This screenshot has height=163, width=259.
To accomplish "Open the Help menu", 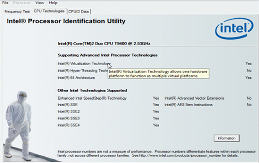I will click(x=53, y=3).
